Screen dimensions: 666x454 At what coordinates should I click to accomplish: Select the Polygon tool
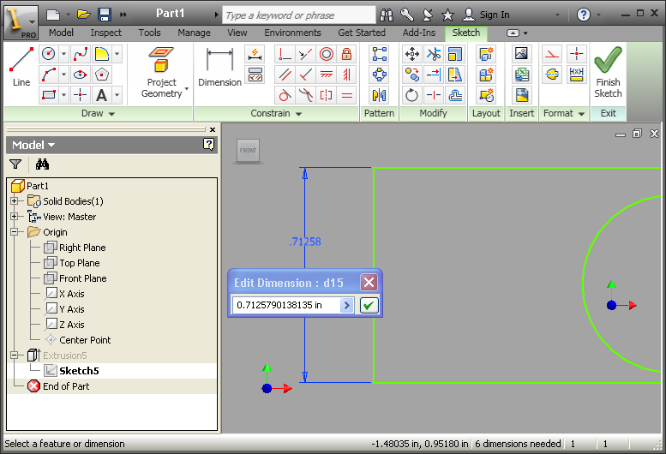[102, 75]
